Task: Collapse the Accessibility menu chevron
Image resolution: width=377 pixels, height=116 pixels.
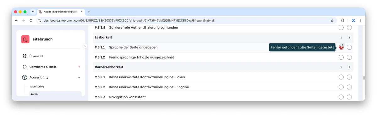Action: point(79,78)
